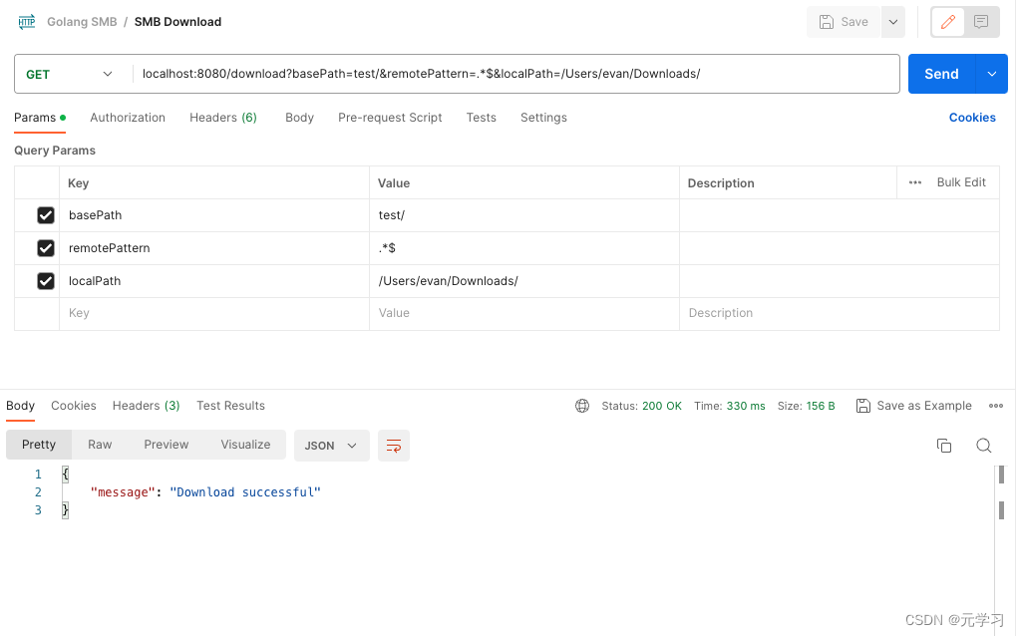Open the Tests tab
The image size is (1018, 636).
pyautogui.click(x=482, y=118)
